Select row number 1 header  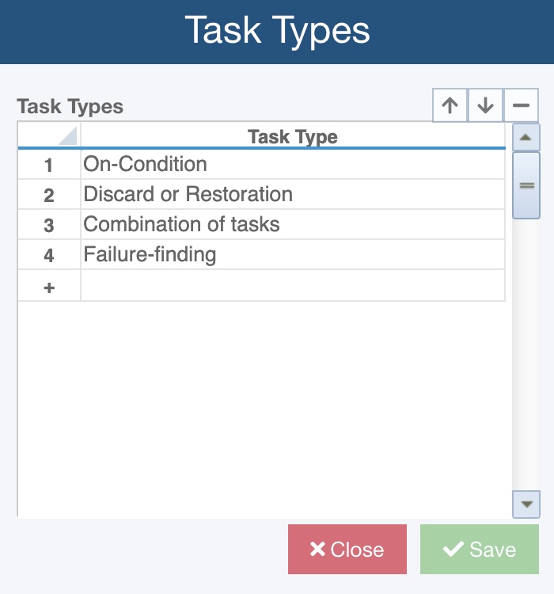[49, 166]
